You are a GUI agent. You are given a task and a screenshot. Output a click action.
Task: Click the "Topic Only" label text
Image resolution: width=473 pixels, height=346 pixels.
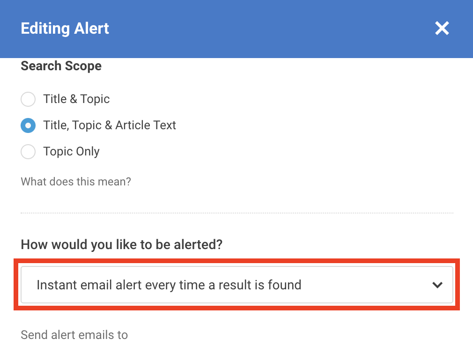[71, 152]
